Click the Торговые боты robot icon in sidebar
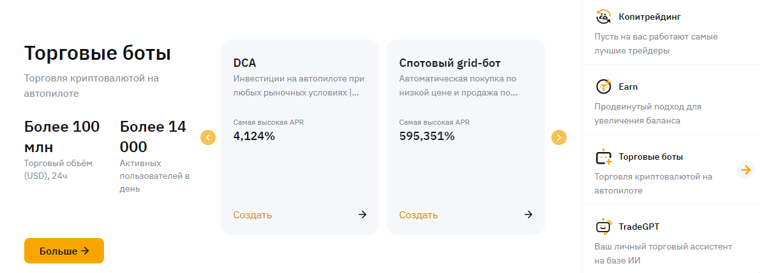The image size is (760, 273). (x=603, y=157)
